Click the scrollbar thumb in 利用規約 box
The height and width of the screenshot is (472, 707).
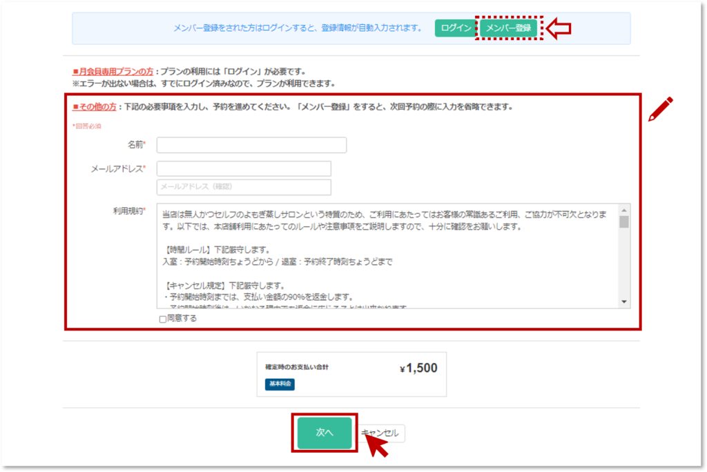point(624,222)
